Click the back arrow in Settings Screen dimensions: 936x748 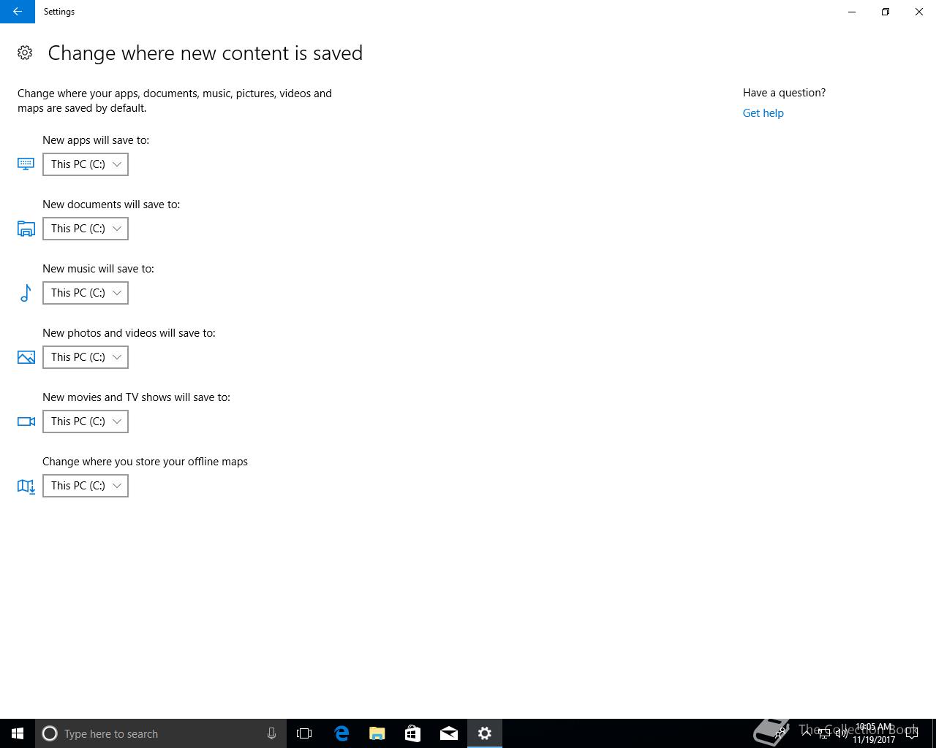[18, 12]
